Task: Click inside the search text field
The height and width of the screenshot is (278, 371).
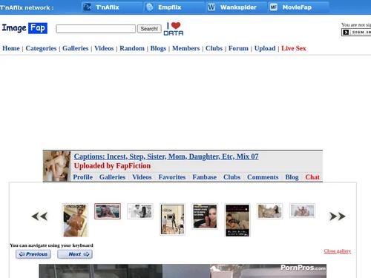Action: click(96, 29)
